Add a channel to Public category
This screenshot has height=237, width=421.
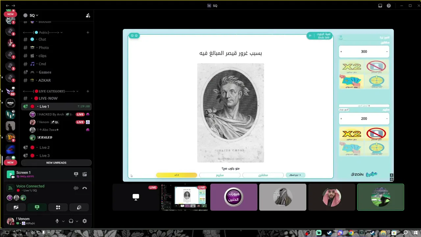point(88,33)
